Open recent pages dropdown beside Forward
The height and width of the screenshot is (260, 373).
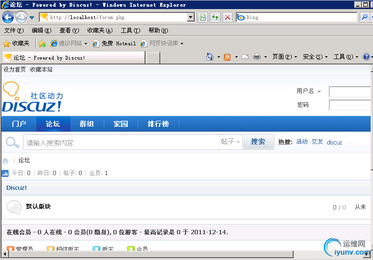pyautogui.click(x=32, y=18)
